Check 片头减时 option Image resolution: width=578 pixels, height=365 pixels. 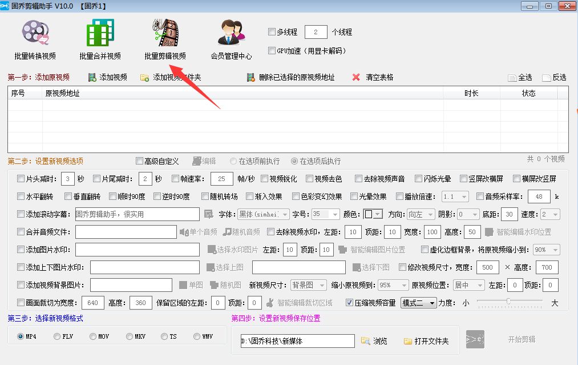point(21,179)
